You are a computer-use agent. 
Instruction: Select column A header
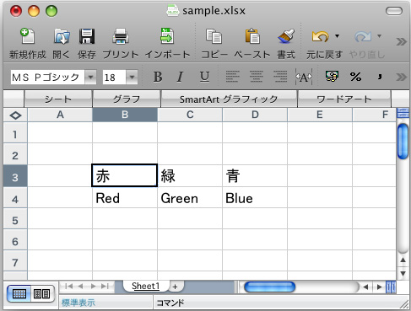point(60,115)
